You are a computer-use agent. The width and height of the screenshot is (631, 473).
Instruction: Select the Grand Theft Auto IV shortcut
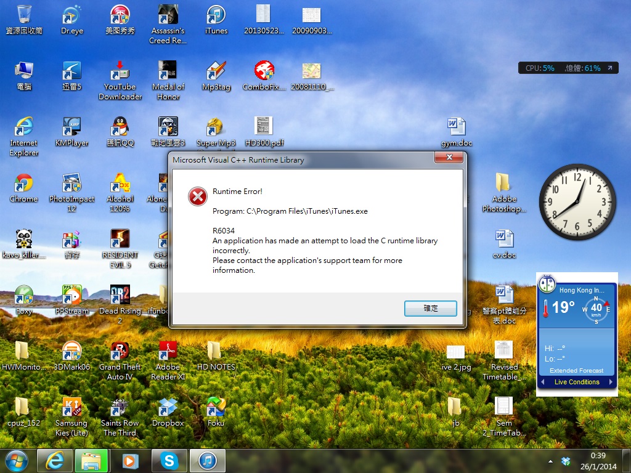click(120, 360)
